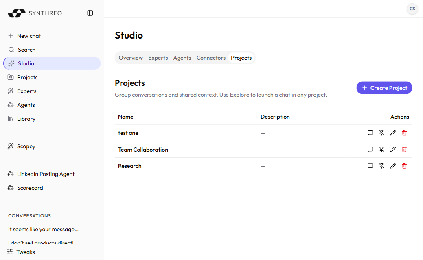Open Tweaks settings
This screenshot has width=423, height=260.
click(21, 252)
